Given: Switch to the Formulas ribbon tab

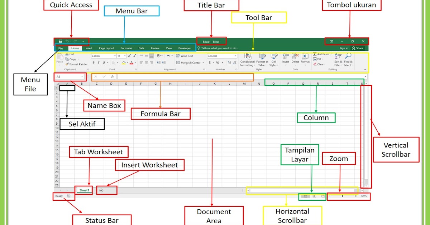Looking at the screenshot, I should point(126,48).
